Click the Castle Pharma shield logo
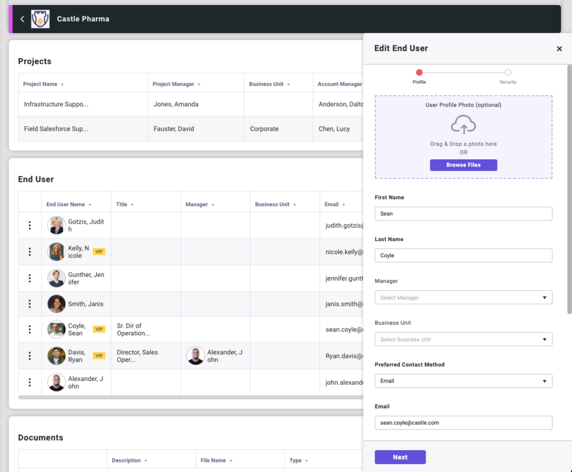The image size is (572, 472). [x=40, y=19]
